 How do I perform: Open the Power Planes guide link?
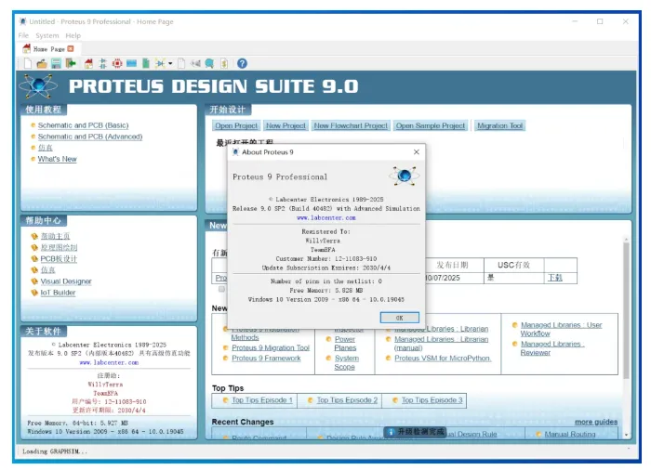point(345,344)
